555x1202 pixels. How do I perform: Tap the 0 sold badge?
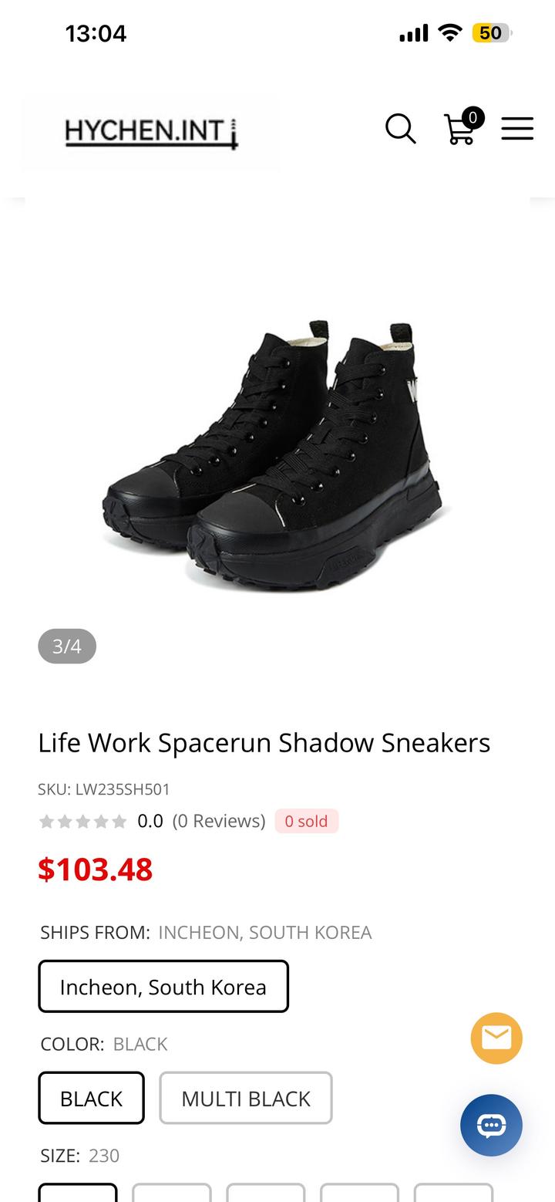pos(306,821)
